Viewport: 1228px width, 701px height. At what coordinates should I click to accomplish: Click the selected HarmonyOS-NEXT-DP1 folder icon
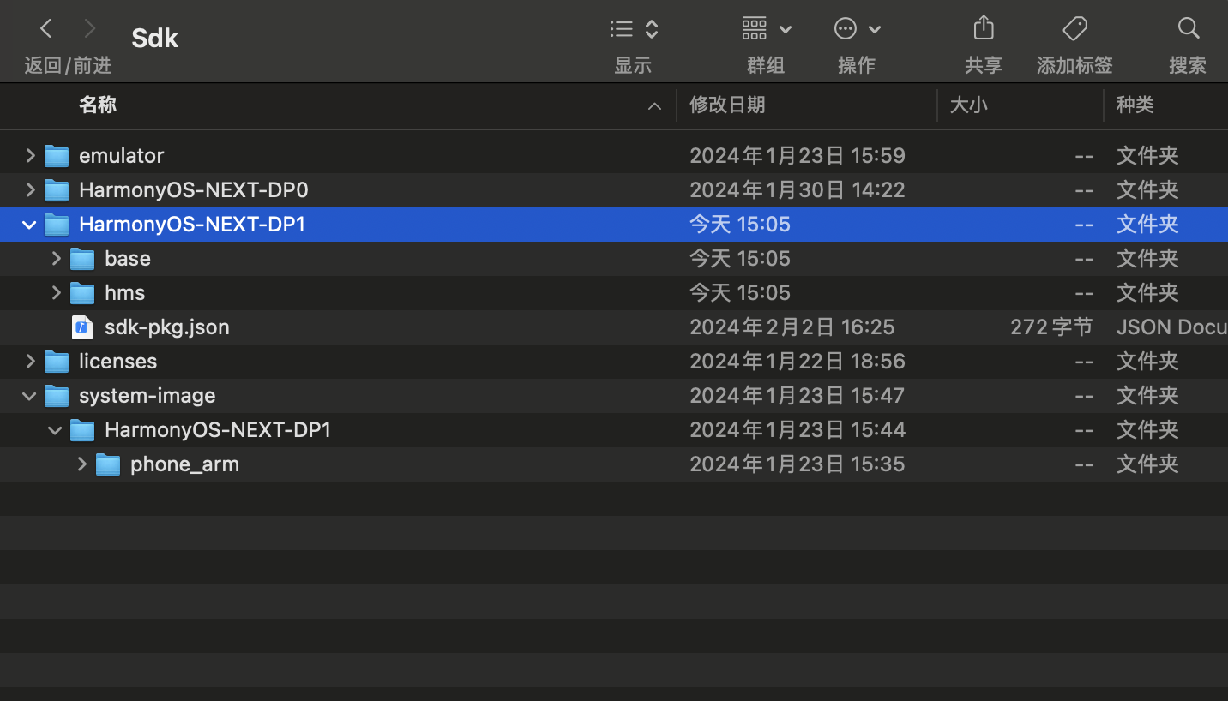coord(57,225)
